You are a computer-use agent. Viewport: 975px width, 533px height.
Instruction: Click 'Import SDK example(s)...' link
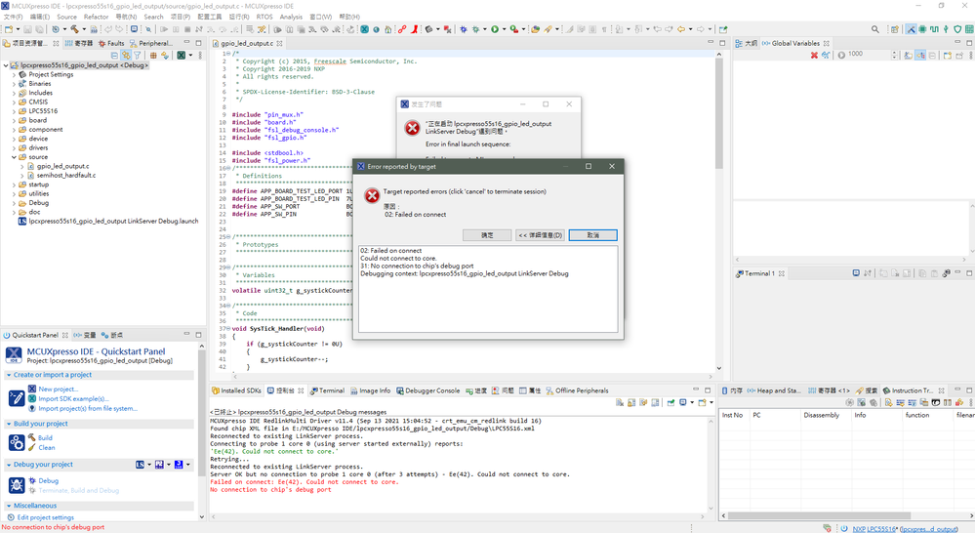[73, 398]
